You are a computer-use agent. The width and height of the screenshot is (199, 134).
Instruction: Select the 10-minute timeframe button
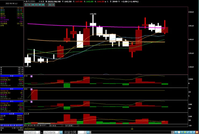[x=33, y=5]
